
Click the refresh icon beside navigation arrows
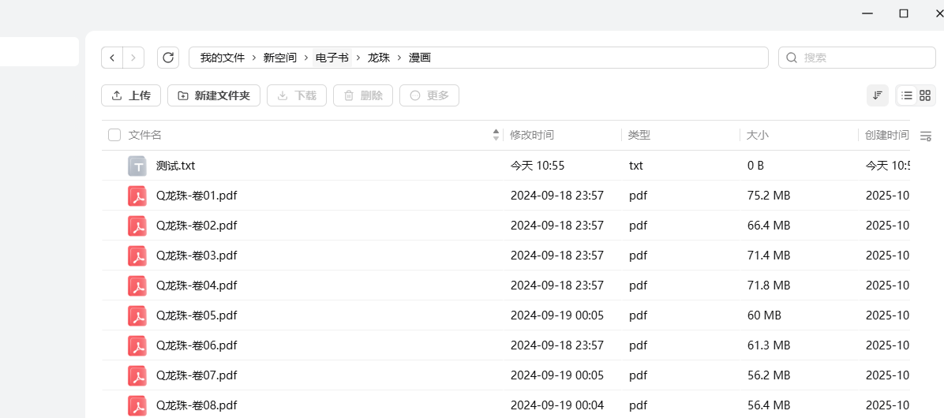[167, 58]
